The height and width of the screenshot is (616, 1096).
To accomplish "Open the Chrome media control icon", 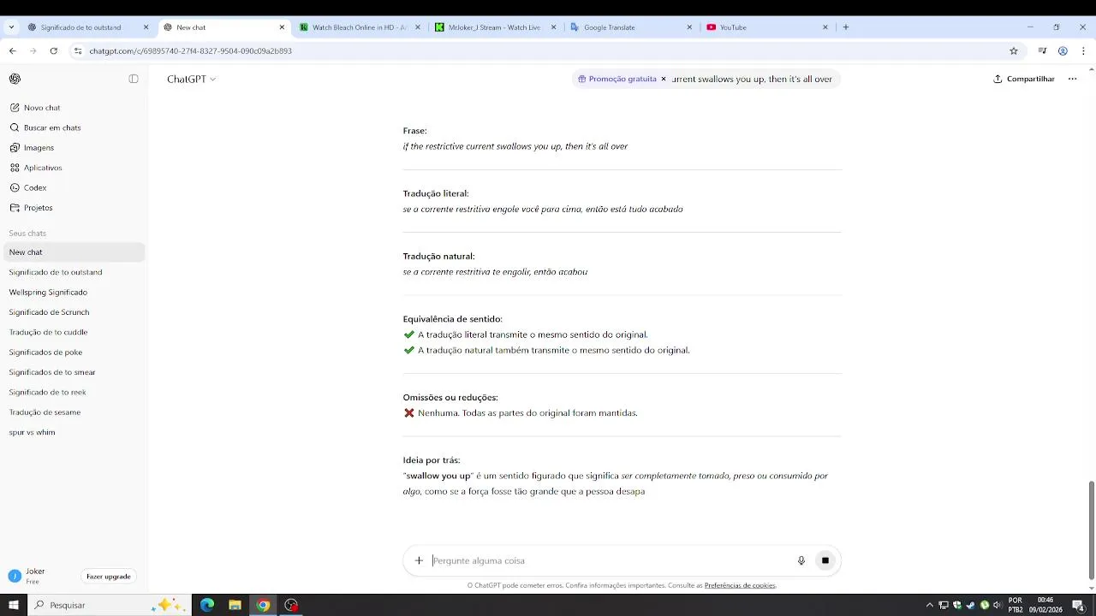I will [1042, 51].
